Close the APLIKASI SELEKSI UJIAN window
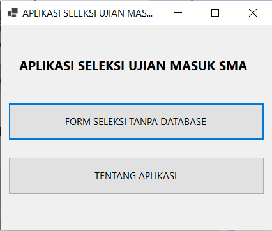Image resolution: width=272 pixels, height=231 pixels. [x=253, y=13]
